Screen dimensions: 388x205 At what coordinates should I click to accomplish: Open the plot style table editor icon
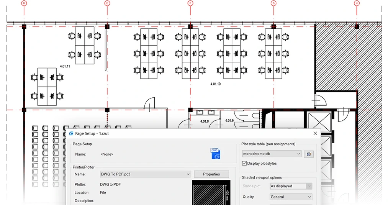(x=309, y=154)
